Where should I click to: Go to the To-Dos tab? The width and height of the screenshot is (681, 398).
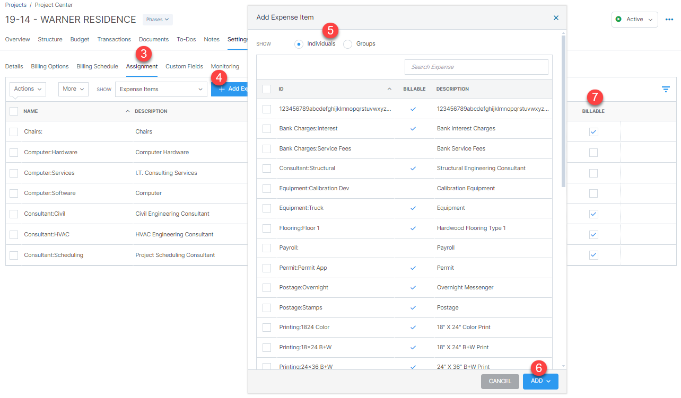click(186, 39)
